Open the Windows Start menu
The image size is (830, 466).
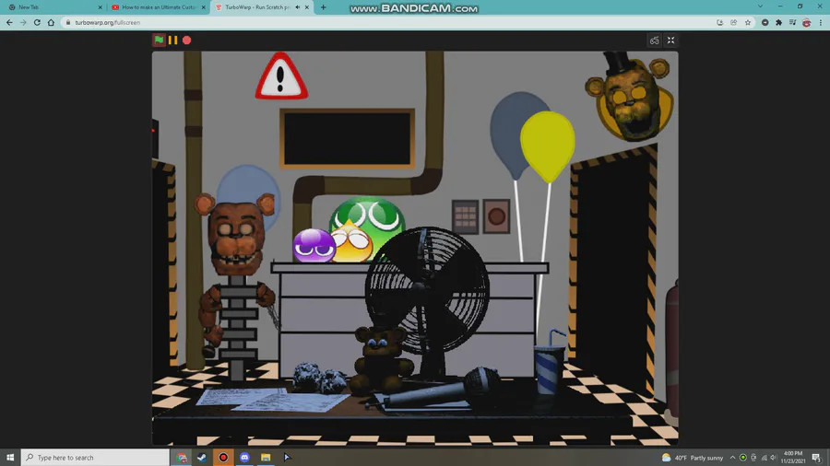10,458
